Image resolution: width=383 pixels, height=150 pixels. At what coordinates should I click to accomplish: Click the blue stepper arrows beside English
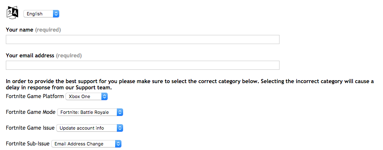(x=56, y=14)
